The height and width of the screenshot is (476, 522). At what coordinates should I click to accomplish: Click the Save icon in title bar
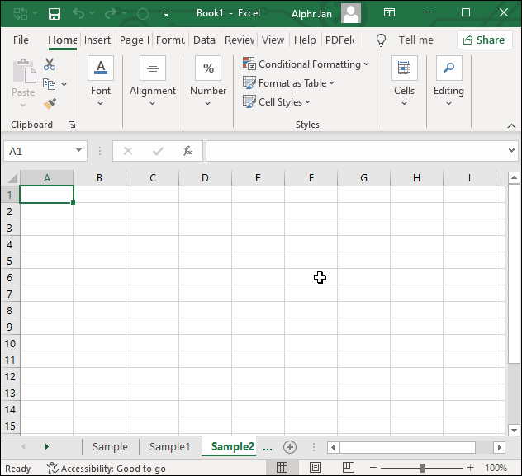tap(55, 14)
